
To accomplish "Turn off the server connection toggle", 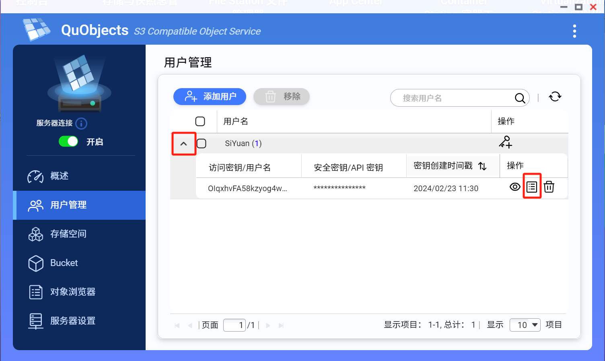I will [68, 142].
